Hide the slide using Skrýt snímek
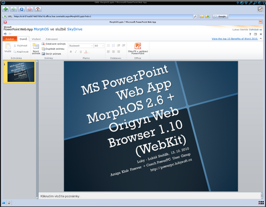The height and width of the screenshot is (207, 266). (51, 54)
